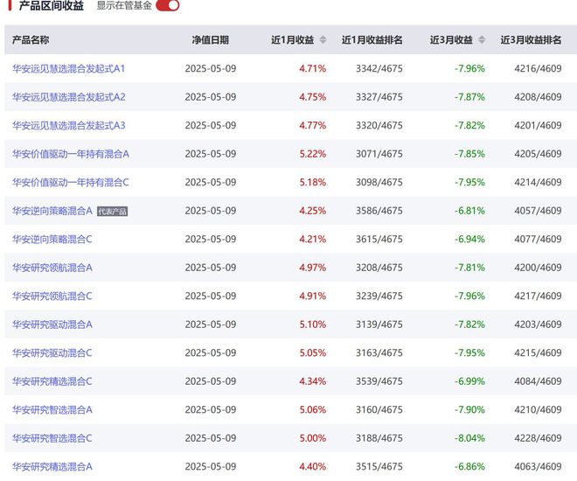Click ranking 3586/4675
Image resolution: width=577 pixels, height=481 pixels.
point(379,211)
